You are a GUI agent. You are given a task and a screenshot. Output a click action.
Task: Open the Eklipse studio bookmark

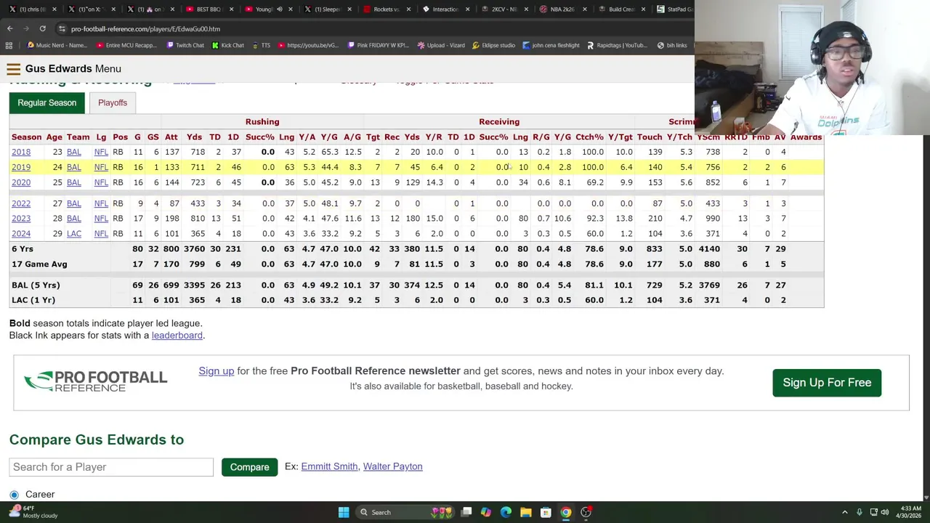click(493, 45)
